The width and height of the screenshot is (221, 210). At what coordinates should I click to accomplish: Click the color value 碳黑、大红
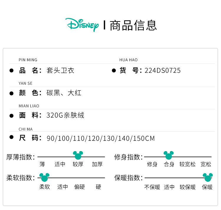point(64,93)
